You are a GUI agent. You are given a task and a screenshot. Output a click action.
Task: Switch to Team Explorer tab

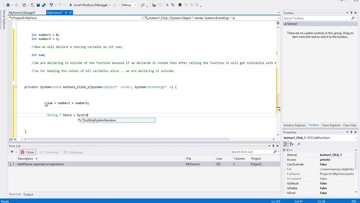click(331, 125)
